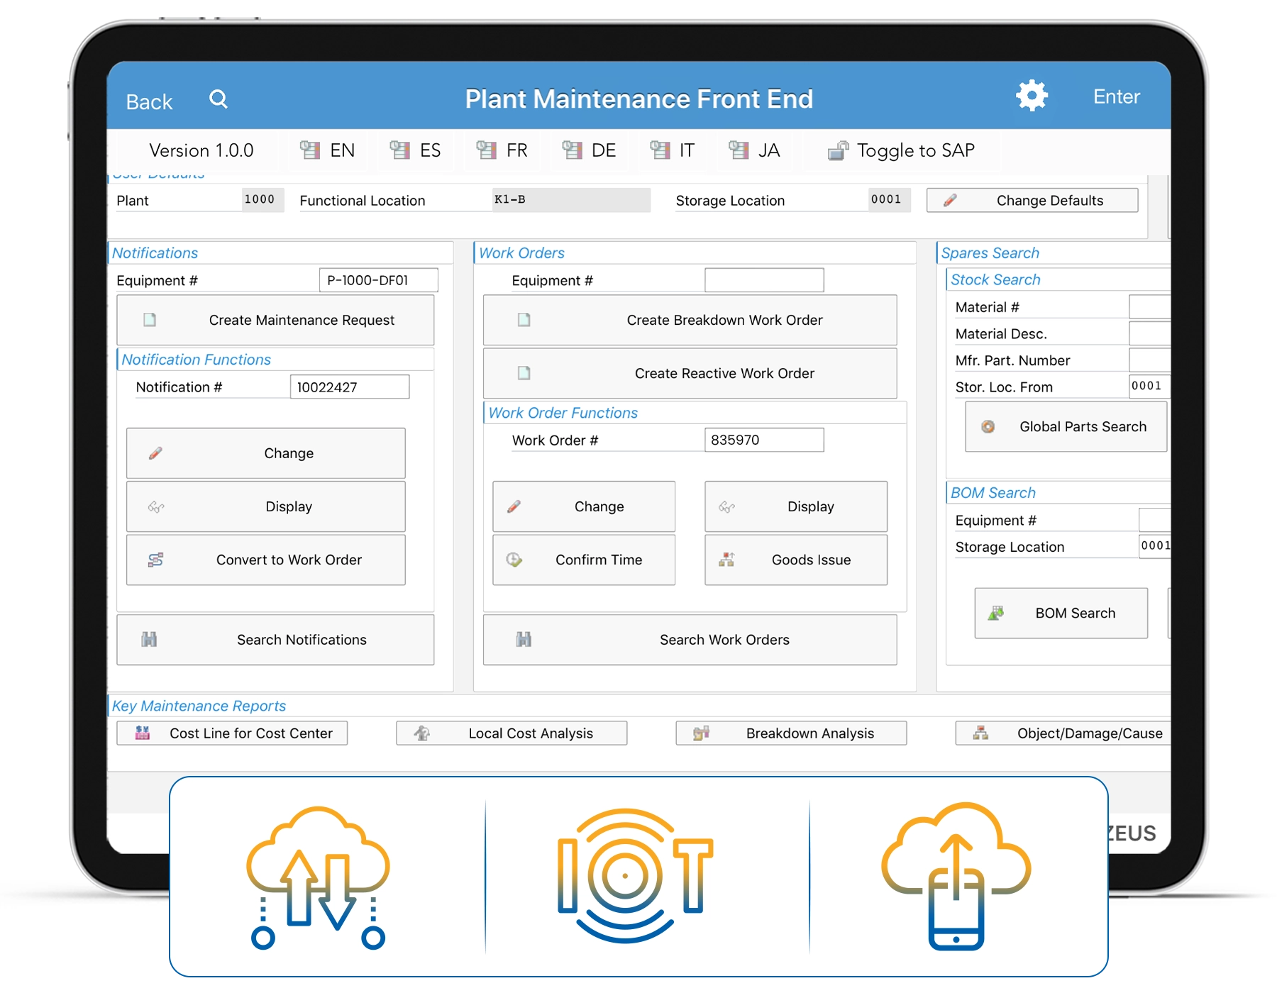Image resolution: width=1277 pixels, height=993 pixels.
Task: Switch language to DE
Action: (589, 150)
